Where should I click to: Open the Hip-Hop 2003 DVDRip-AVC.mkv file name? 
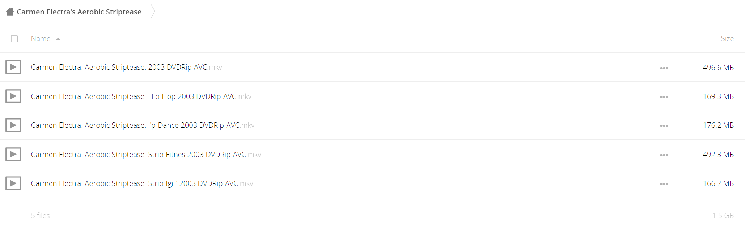click(x=141, y=96)
